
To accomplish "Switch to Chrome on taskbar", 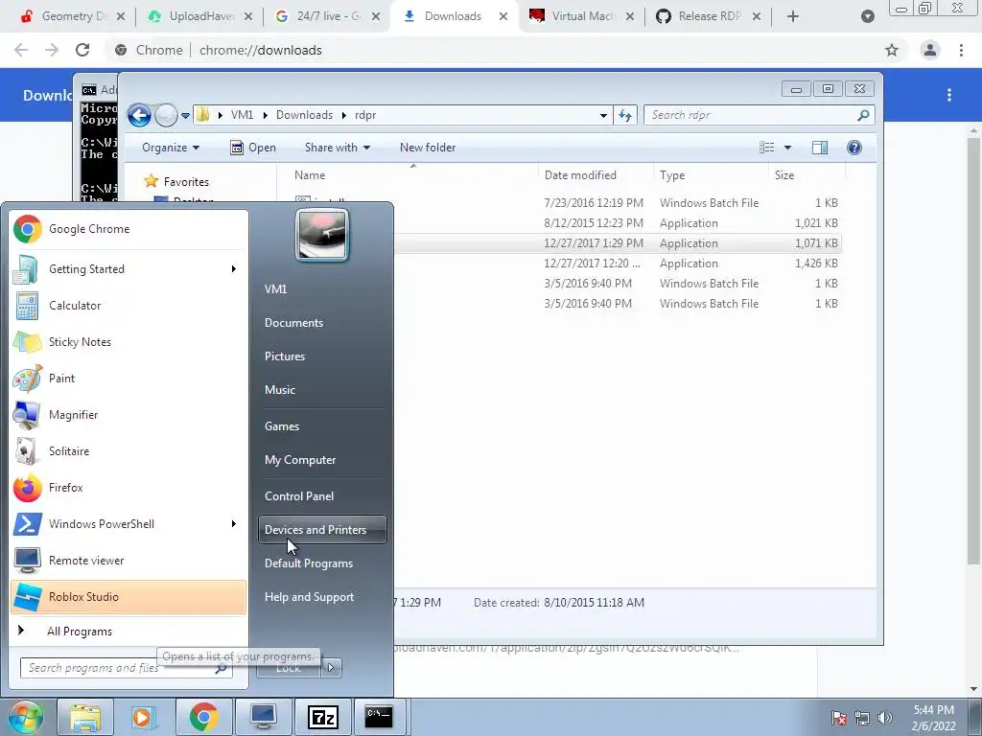I will [x=203, y=717].
